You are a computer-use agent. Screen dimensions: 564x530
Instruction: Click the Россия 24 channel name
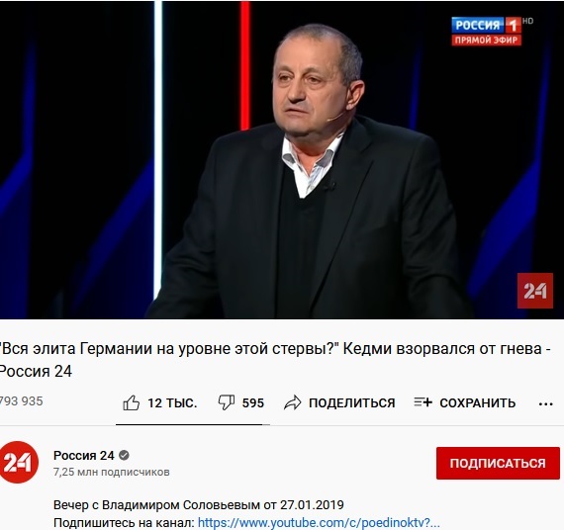click(x=84, y=455)
